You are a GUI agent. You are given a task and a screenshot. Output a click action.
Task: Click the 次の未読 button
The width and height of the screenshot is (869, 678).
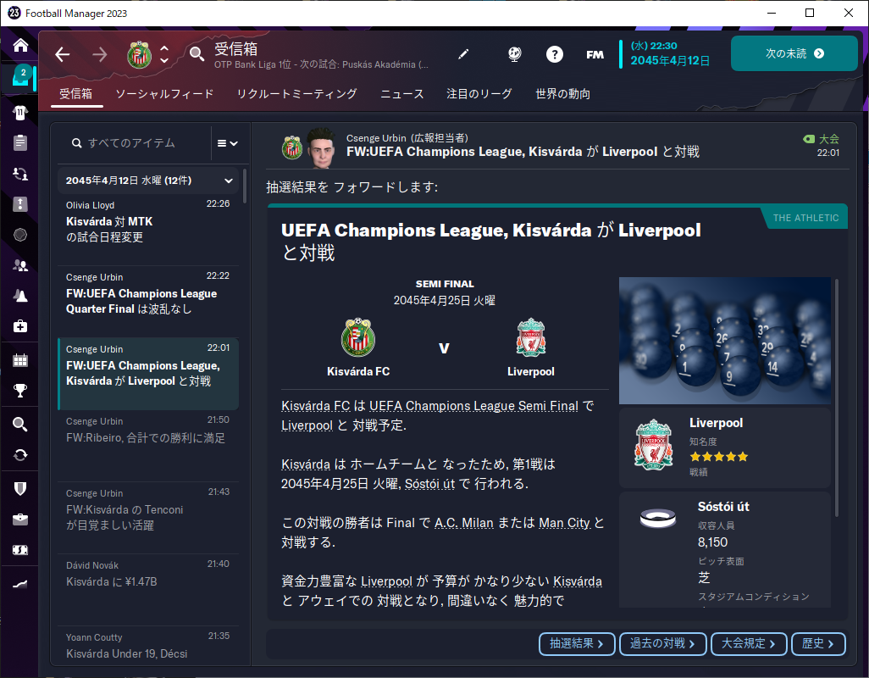(x=794, y=53)
